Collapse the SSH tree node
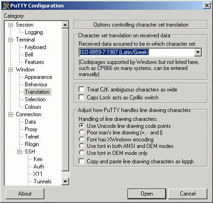213x203 pixels. pyautogui.click(x=20, y=152)
